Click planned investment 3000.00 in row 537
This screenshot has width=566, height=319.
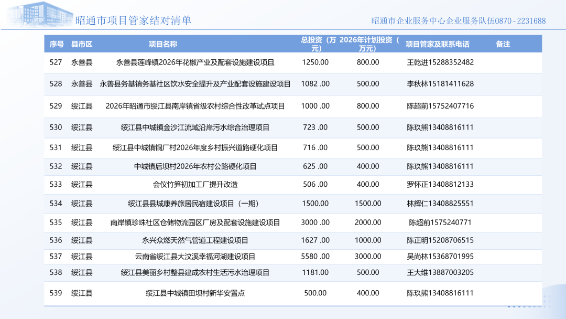click(x=368, y=257)
